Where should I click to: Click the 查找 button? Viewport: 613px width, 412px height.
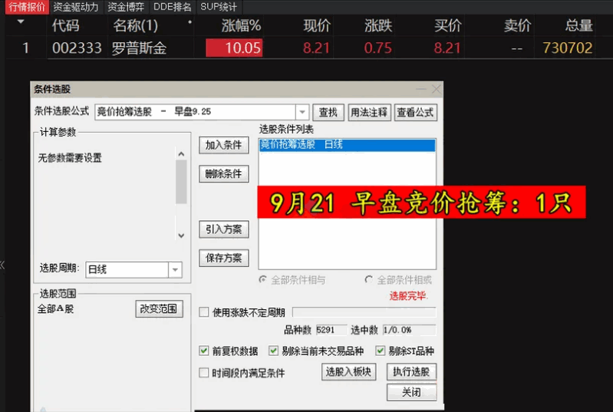(x=328, y=113)
